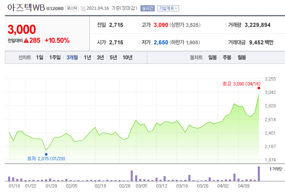Click the calendar icon beside the date
This screenshot has height=194, width=285.
click(83, 9)
